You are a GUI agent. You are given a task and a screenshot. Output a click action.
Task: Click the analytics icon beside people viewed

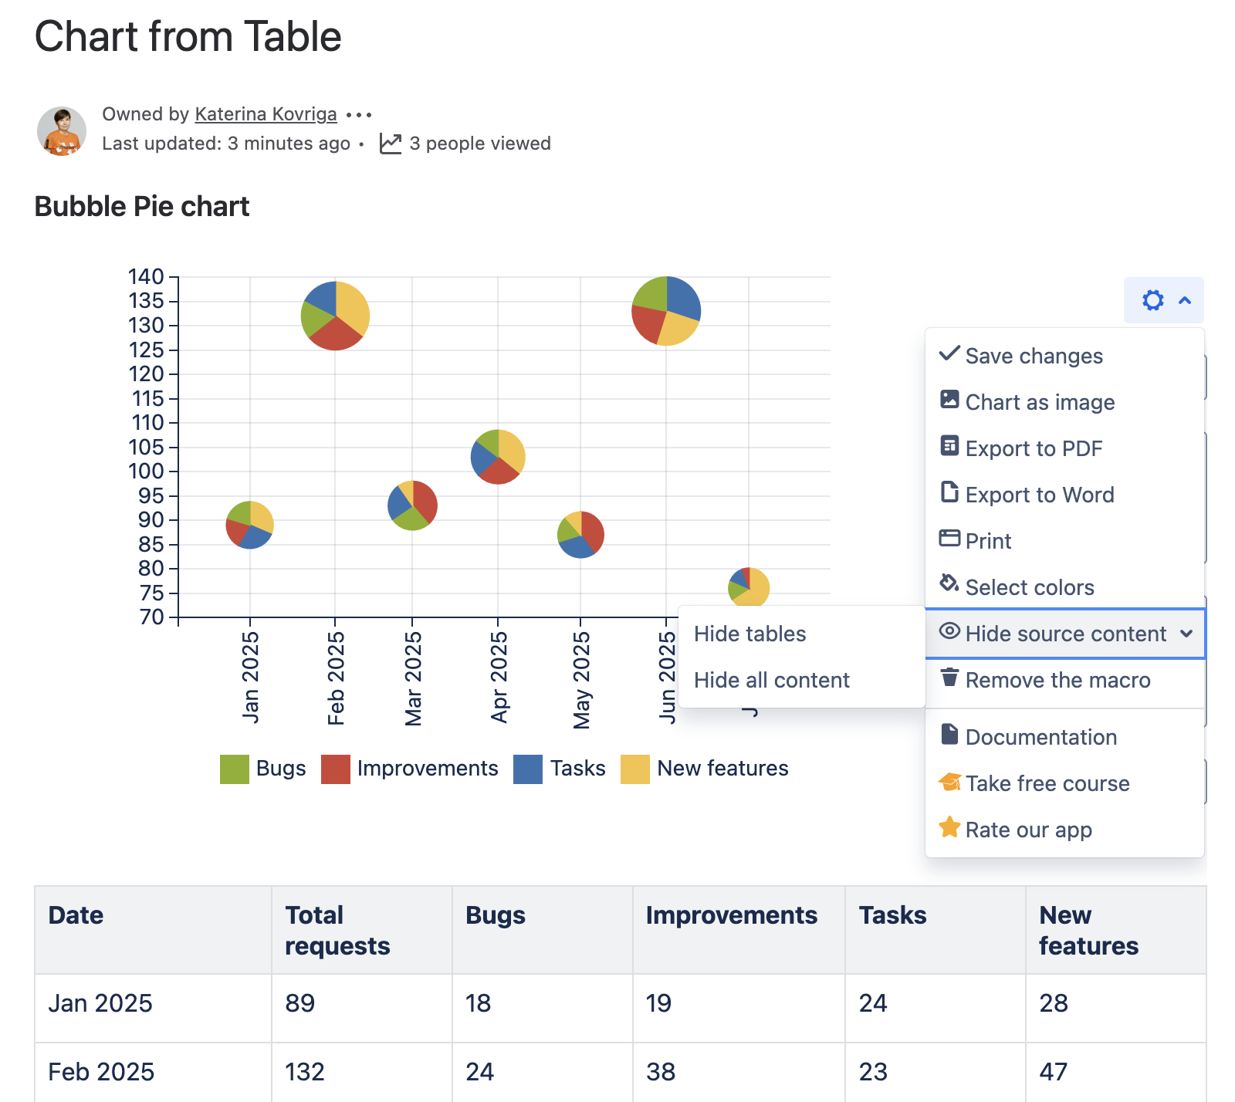click(391, 144)
